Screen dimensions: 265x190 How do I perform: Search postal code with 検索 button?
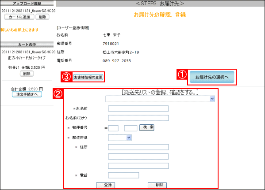coord(146,127)
